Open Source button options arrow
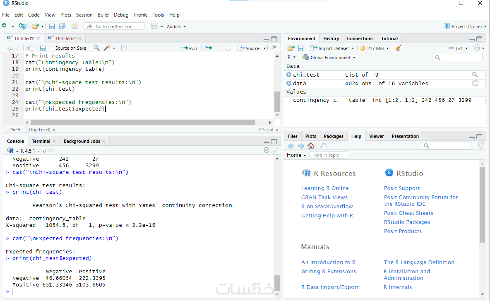The image size is (490, 301). [265, 48]
